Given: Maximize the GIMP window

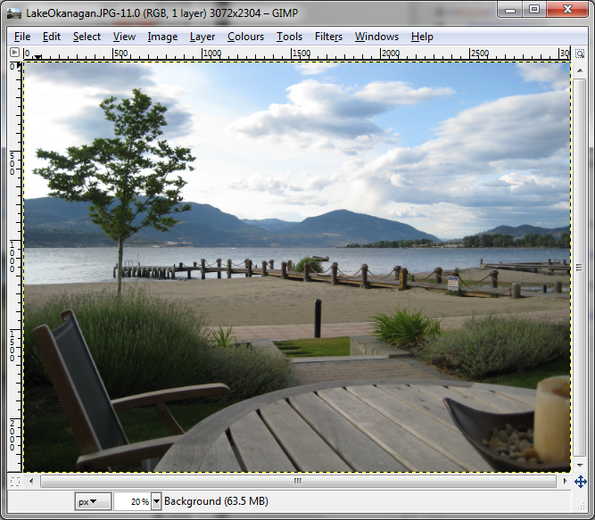Looking at the screenshot, I should coord(534,9).
